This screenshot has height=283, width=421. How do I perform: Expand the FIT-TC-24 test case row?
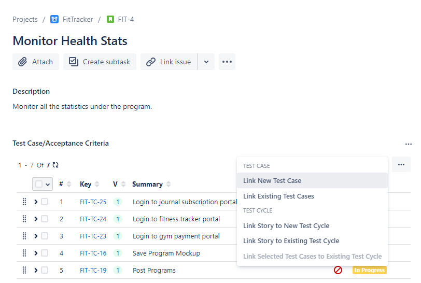(x=36, y=219)
